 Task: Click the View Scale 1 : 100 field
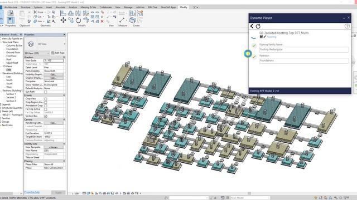54,61
